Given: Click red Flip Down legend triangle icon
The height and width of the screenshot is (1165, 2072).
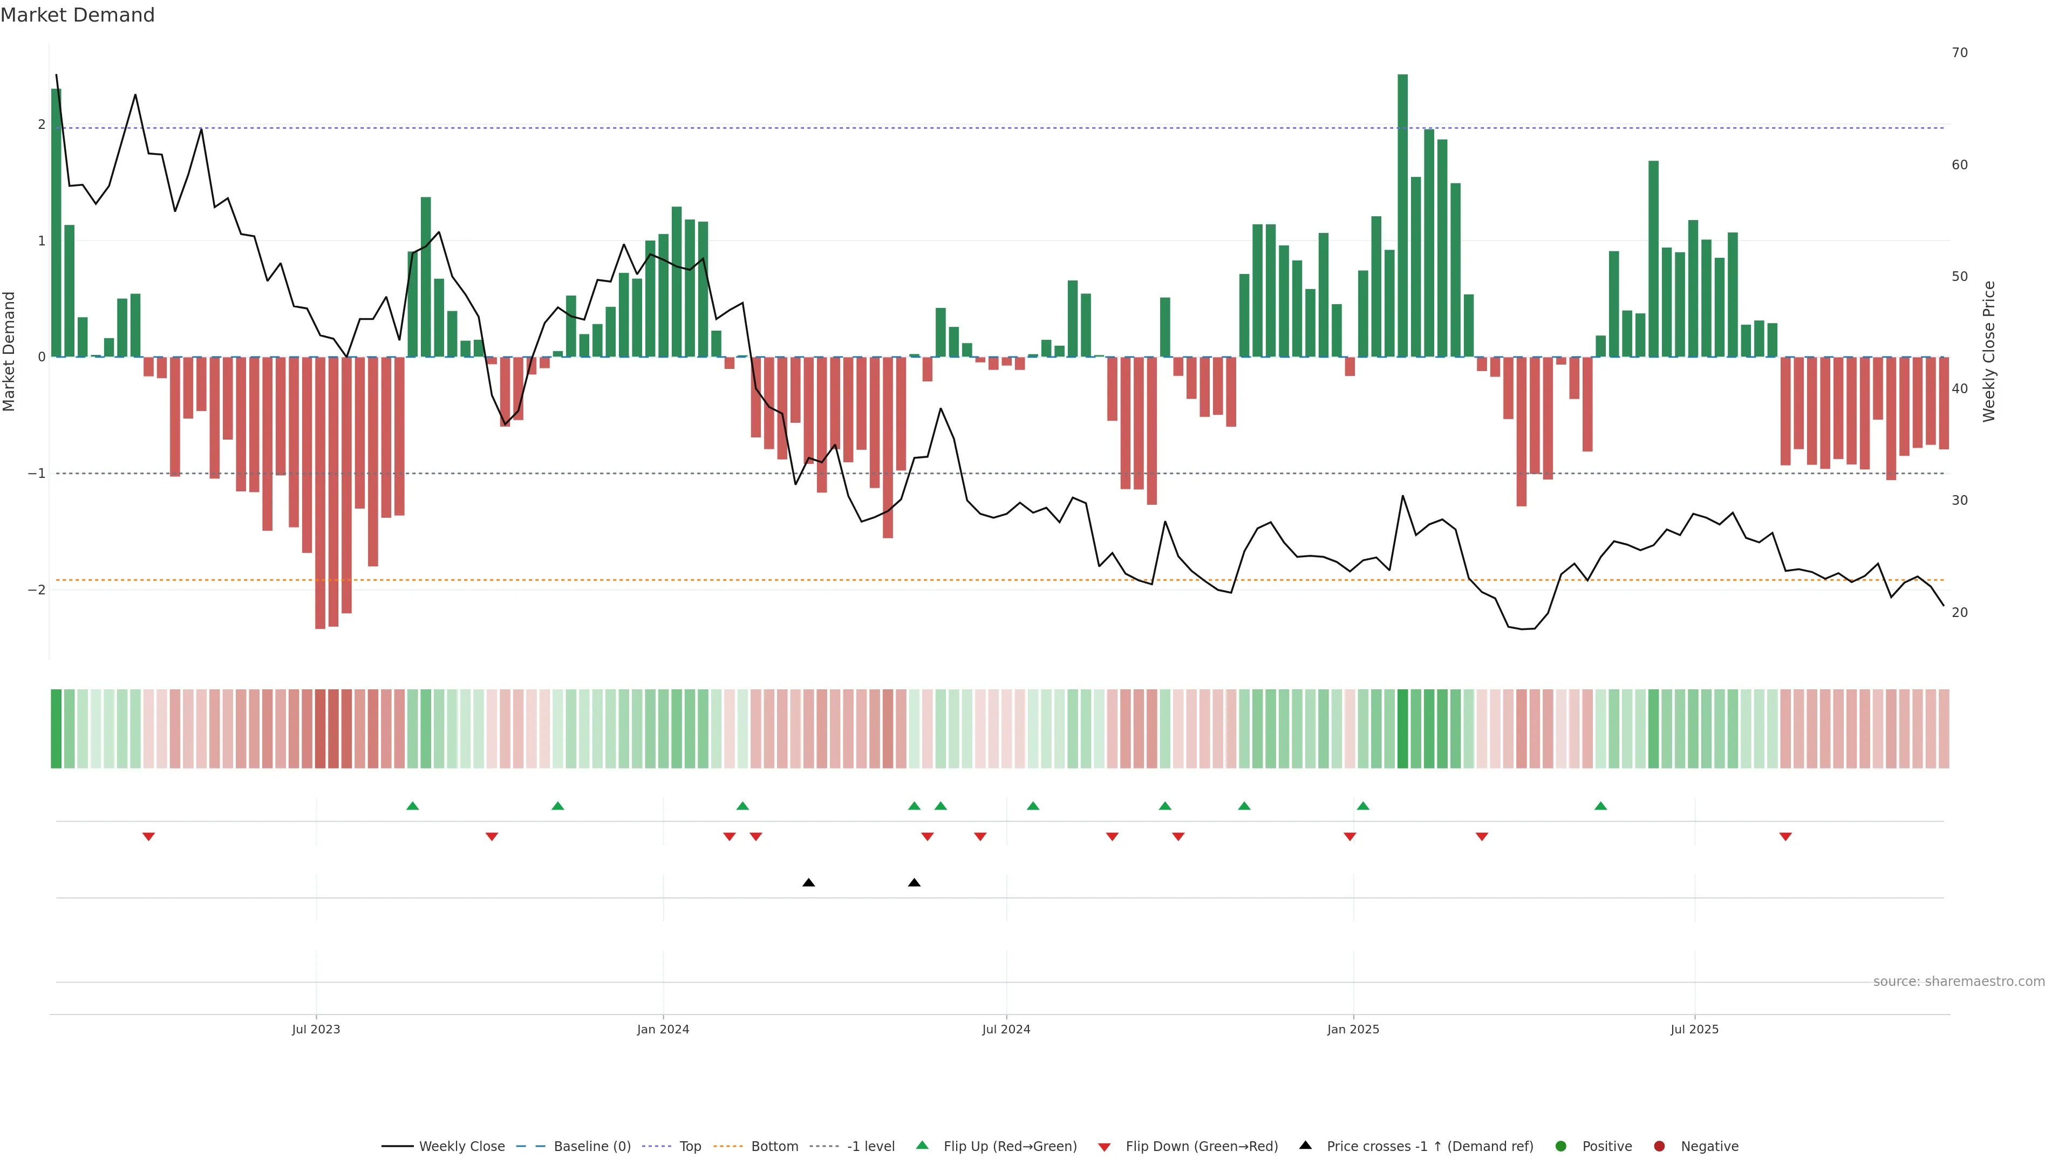Looking at the screenshot, I should click(1105, 1147).
